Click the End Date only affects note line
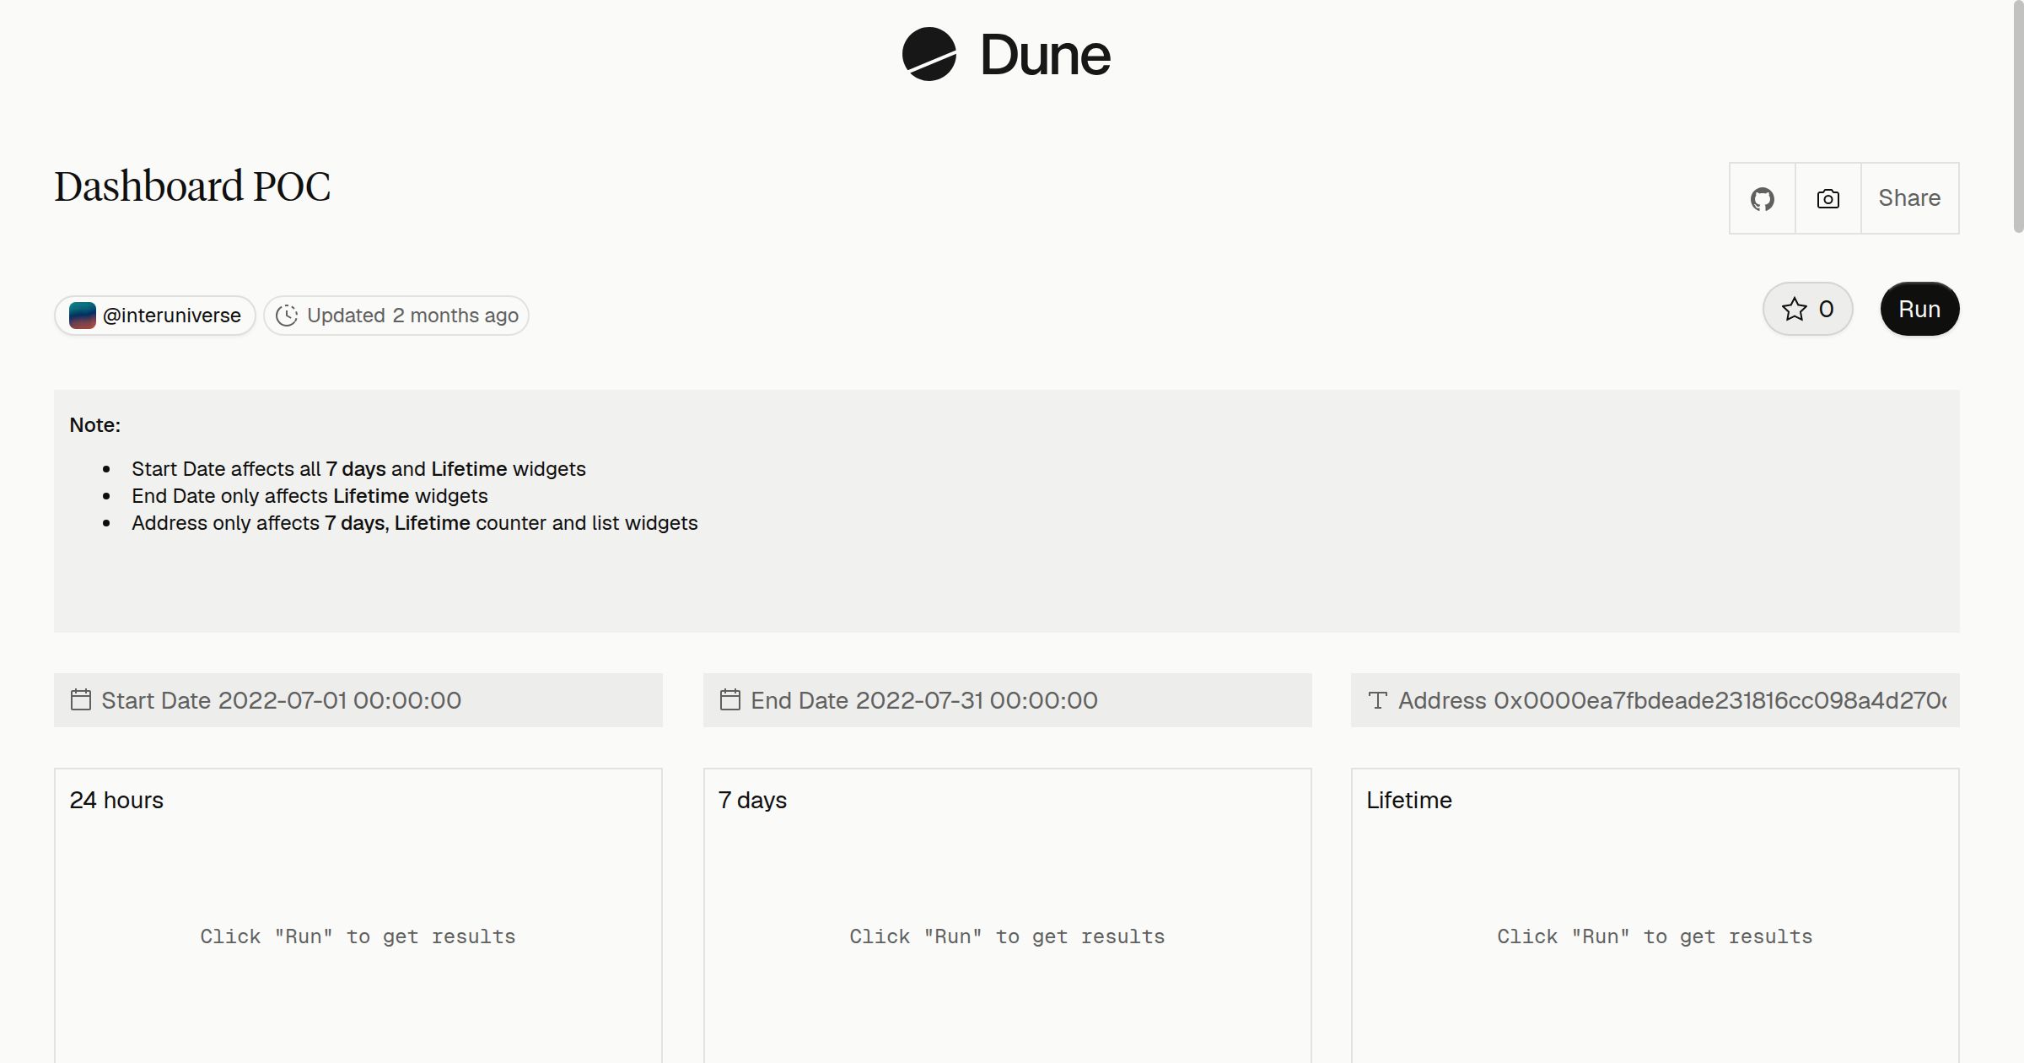The width and height of the screenshot is (2024, 1063). pos(310,496)
